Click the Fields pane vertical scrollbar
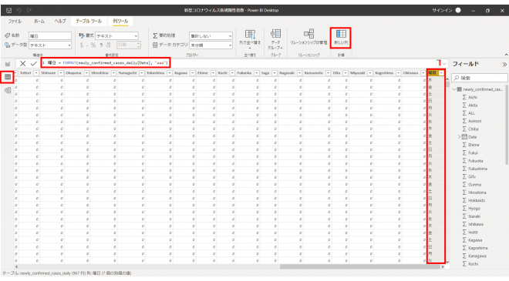The image size is (509, 281). pyautogui.click(x=507, y=125)
